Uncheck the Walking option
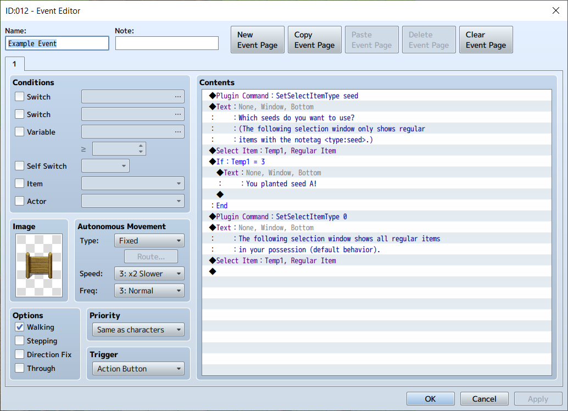This screenshot has width=568, height=411. 20,327
